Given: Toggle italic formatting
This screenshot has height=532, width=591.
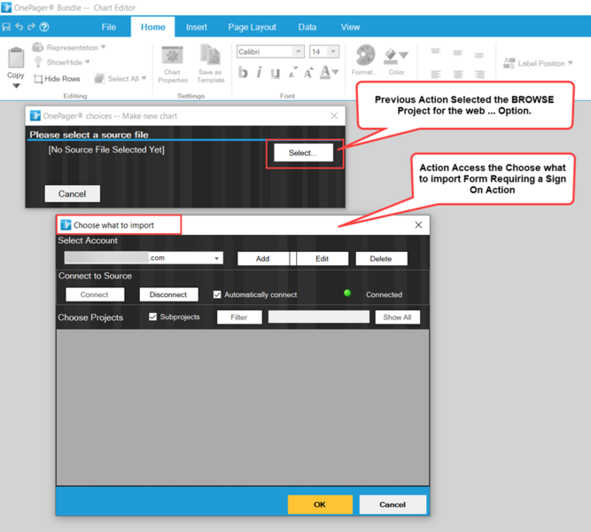Looking at the screenshot, I should [260, 72].
